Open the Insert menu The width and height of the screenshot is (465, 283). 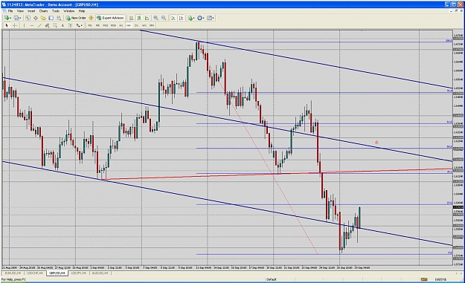pos(31,11)
